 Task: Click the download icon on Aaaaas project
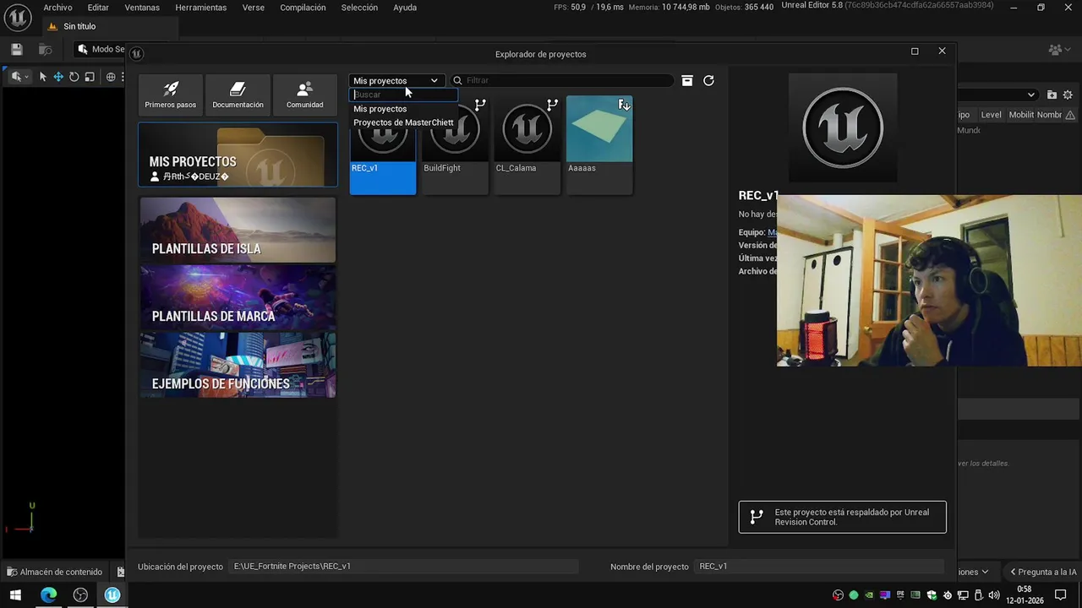click(x=624, y=105)
